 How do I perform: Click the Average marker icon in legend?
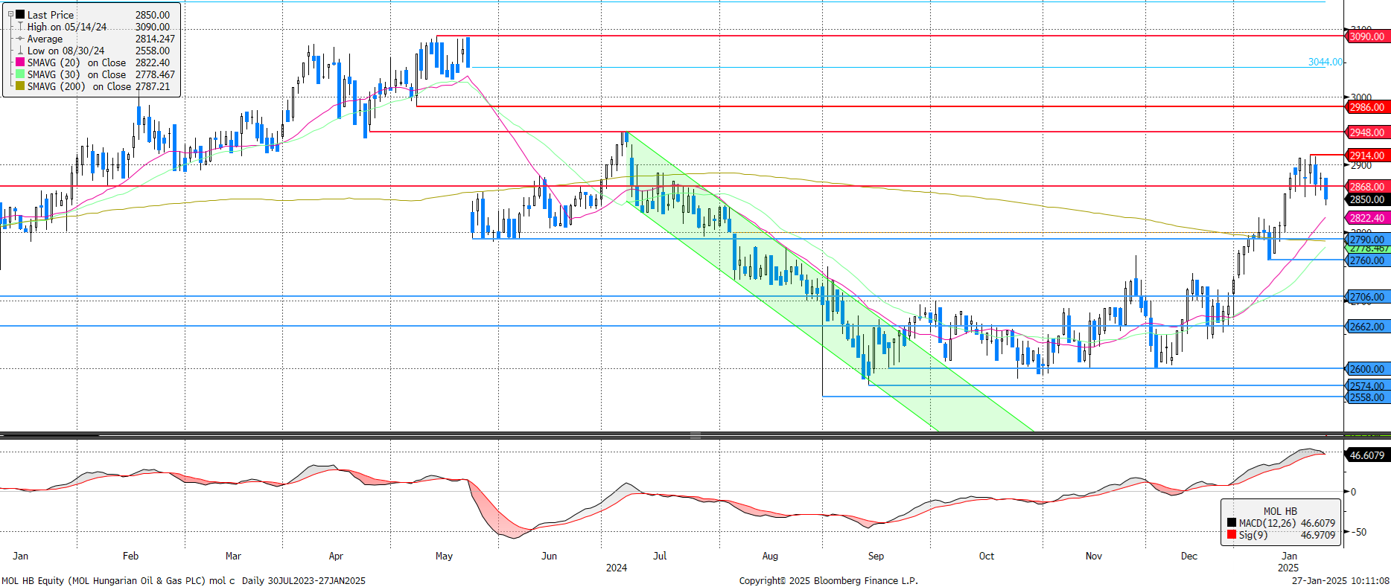(x=20, y=38)
